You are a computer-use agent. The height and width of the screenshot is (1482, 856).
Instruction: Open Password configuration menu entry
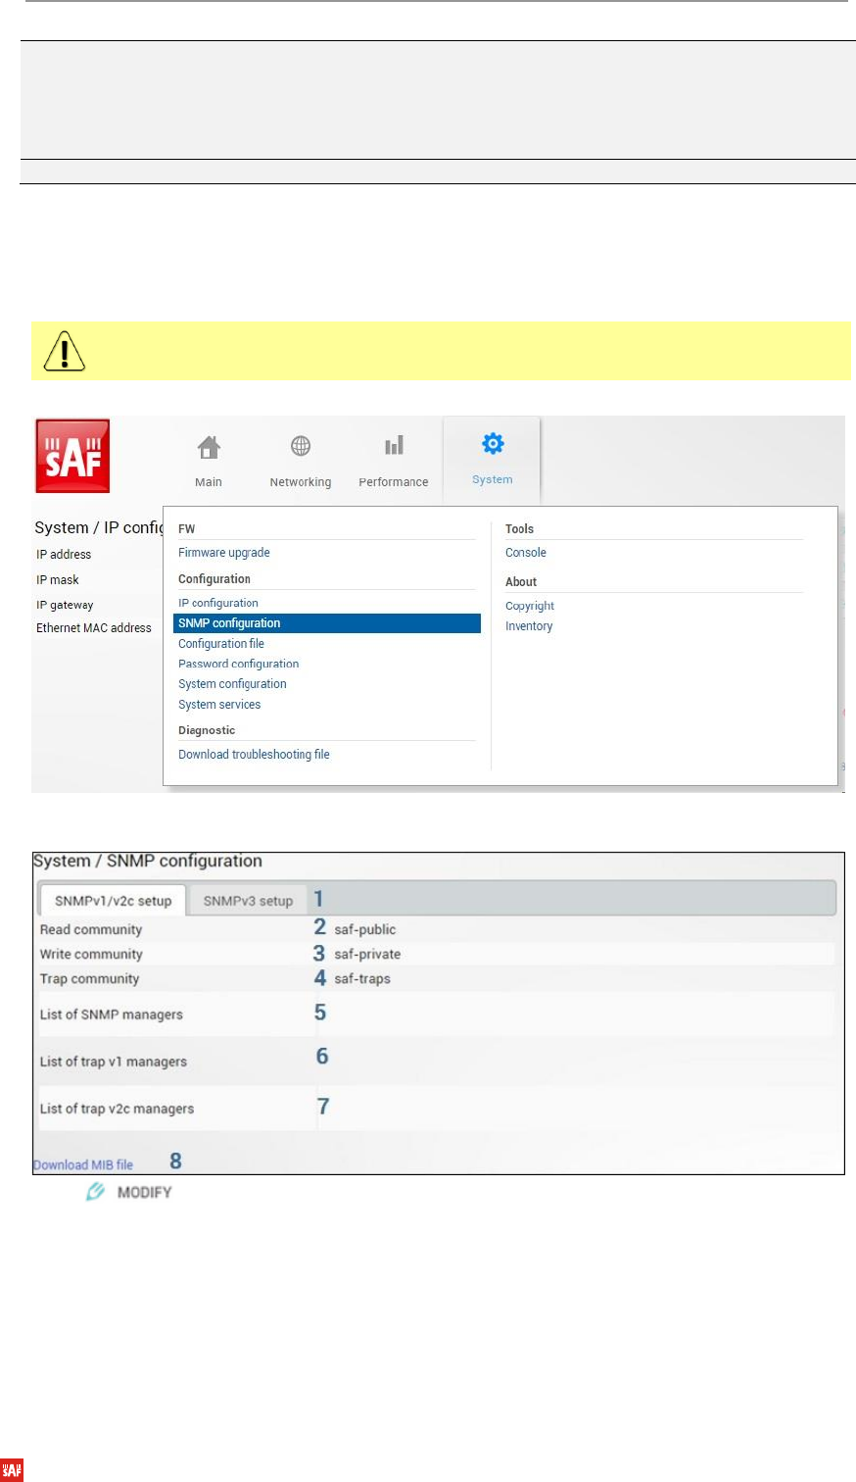click(239, 664)
